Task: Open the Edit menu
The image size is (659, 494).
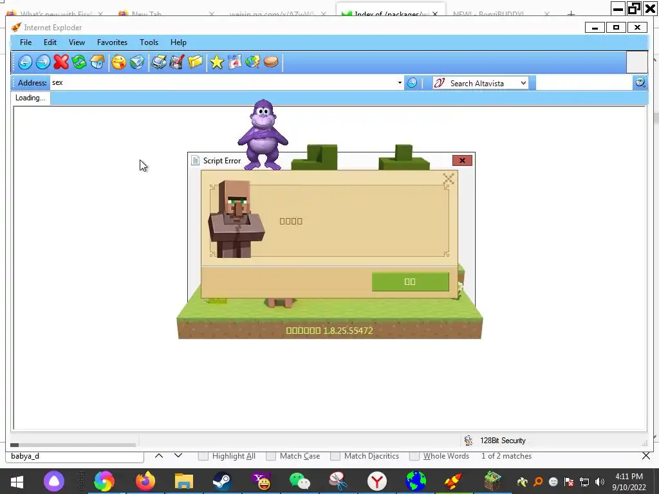Action: coord(50,42)
